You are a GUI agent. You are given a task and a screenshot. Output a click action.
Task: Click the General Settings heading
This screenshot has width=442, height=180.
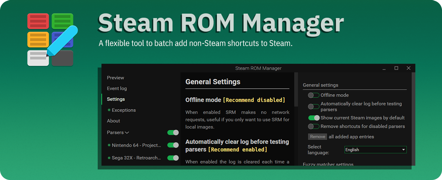pyautogui.click(x=213, y=82)
